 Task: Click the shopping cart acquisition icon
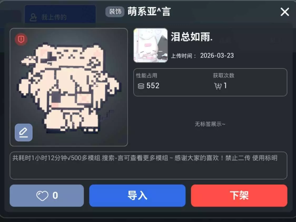[x=218, y=86]
